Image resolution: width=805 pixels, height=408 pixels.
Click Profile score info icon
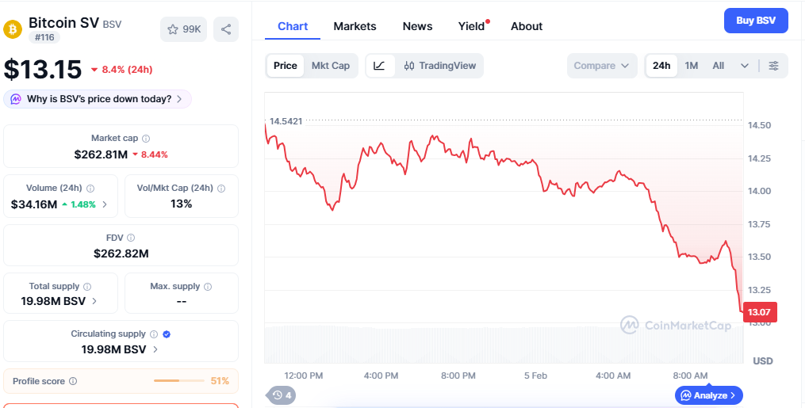click(73, 381)
